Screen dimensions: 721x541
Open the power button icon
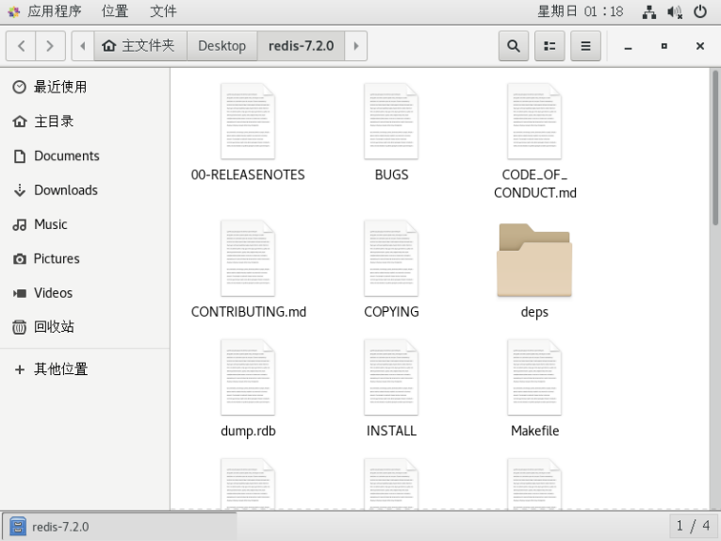point(700,11)
